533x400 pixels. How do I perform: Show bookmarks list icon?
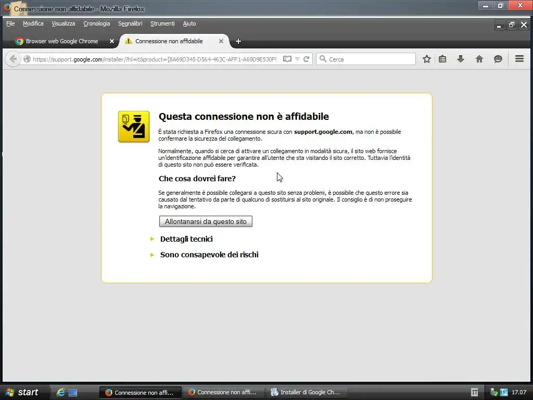tap(442, 59)
